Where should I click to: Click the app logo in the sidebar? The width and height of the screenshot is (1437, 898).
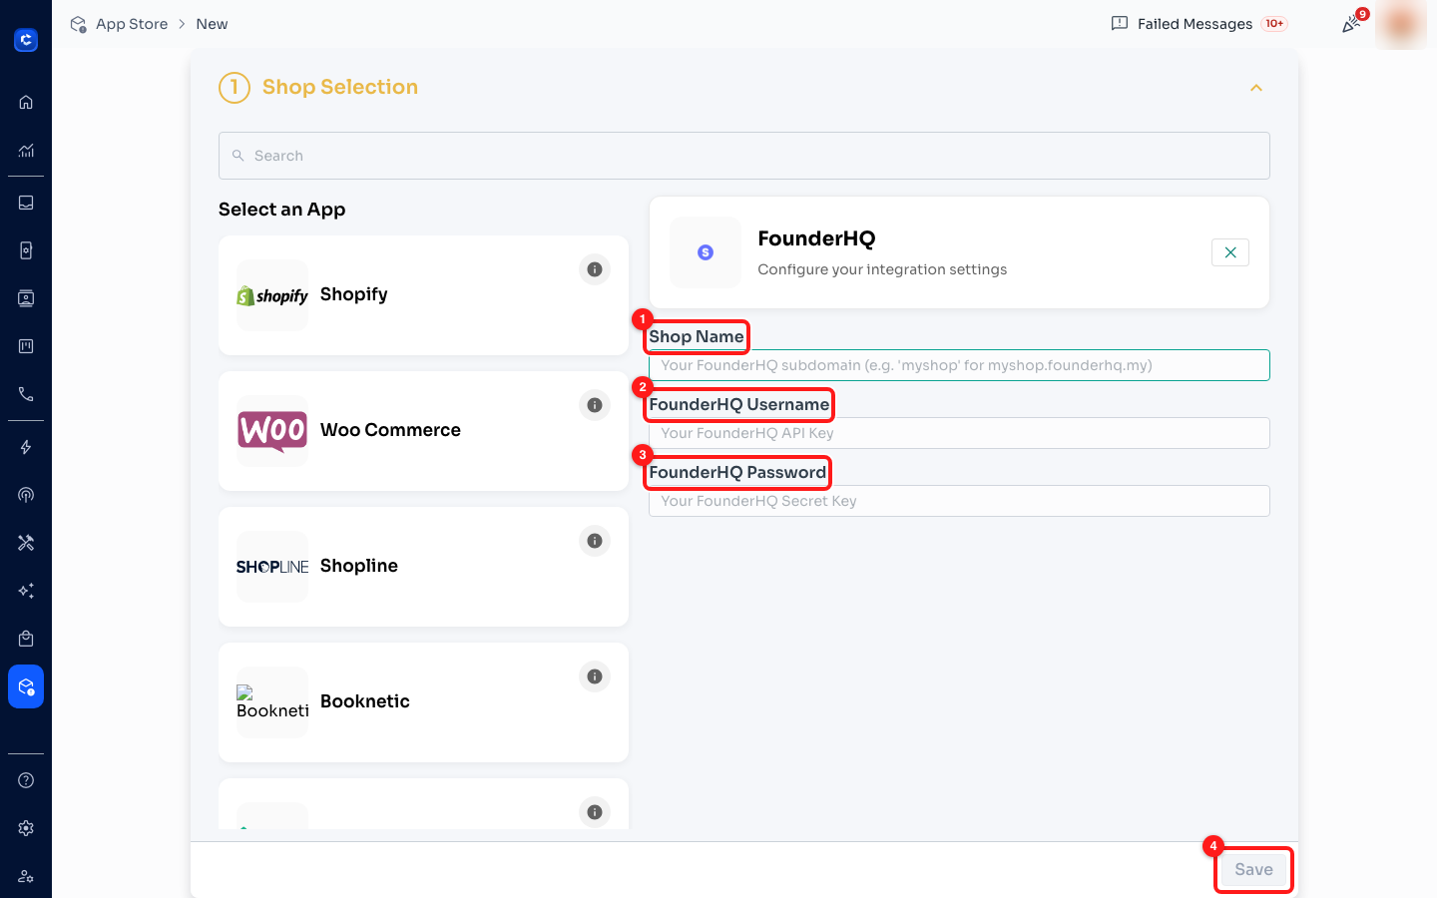point(26,40)
